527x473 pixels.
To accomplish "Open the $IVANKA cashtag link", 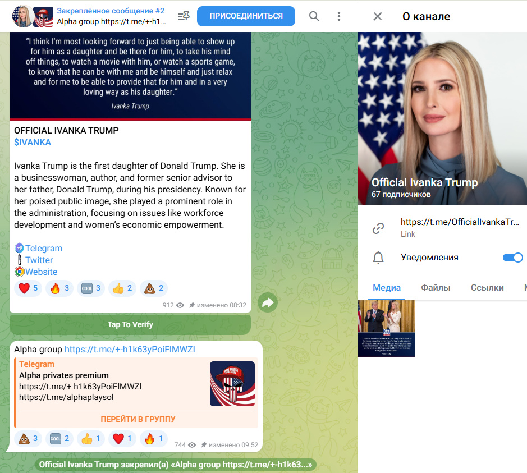I will 33,142.
